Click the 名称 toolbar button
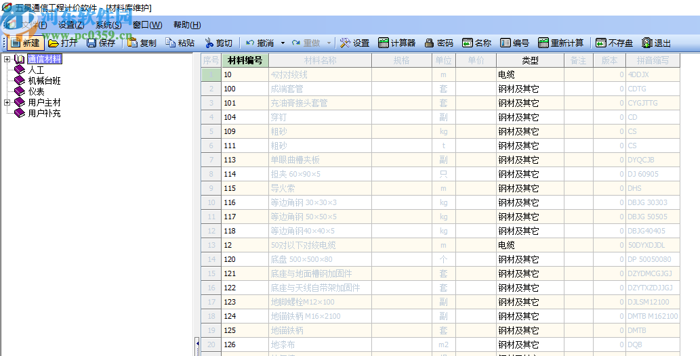Viewport: 700px width, 356px height. pyautogui.click(x=477, y=43)
